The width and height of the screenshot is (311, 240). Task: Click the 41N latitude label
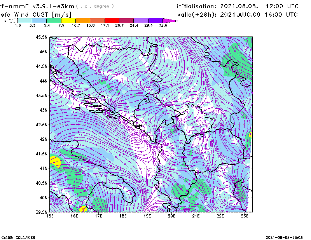point(44,169)
